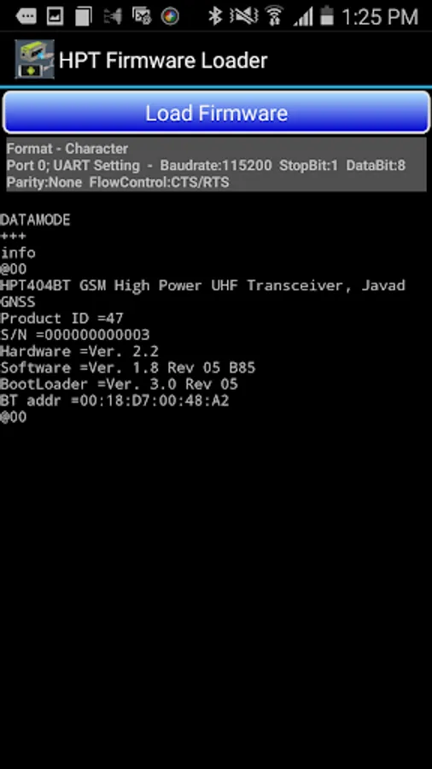This screenshot has height=769, width=432.
Task: Tap the HPT Firmware Loader app icon
Action: tap(34, 60)
